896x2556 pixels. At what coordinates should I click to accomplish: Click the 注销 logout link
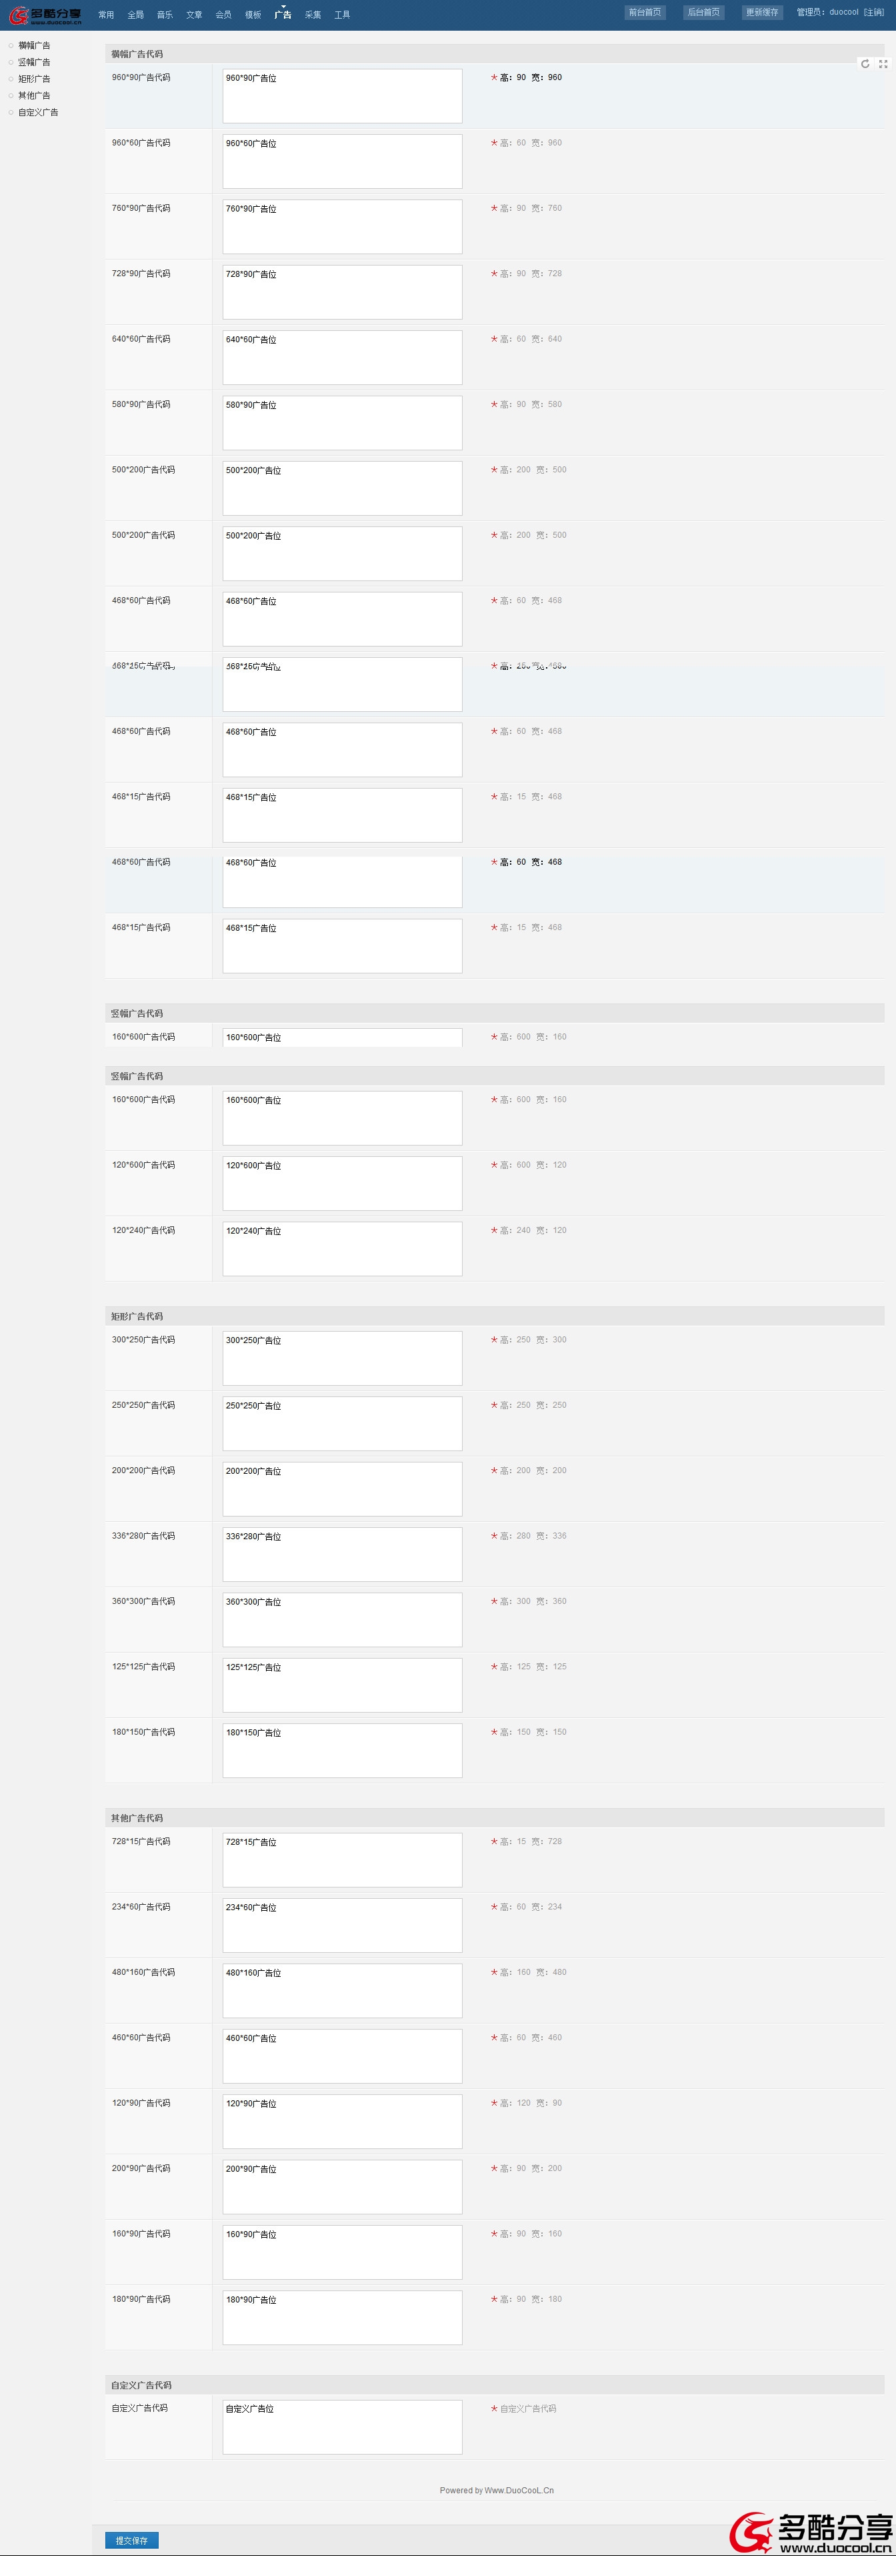pyautogui.click(x=874, y=12)
